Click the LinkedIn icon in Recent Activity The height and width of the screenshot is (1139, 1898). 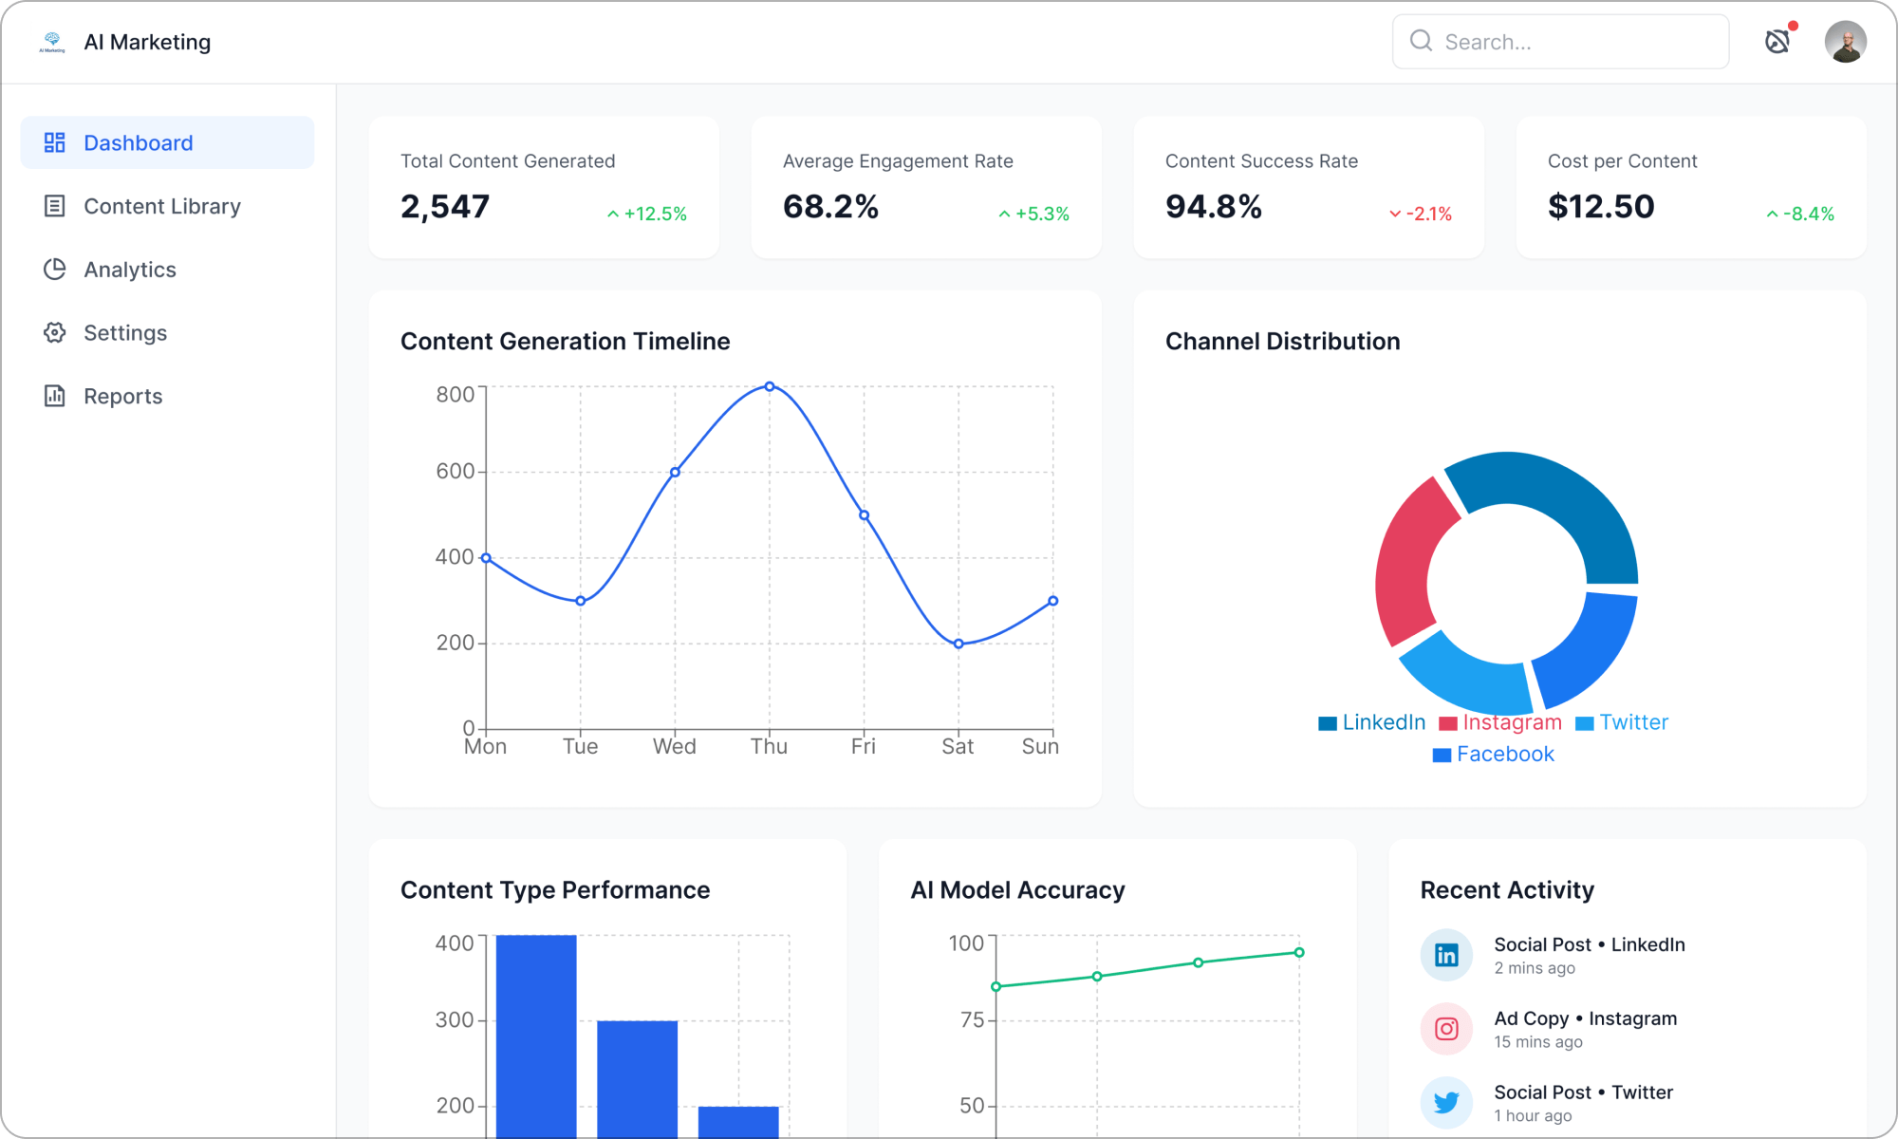tap(1446, 955)
